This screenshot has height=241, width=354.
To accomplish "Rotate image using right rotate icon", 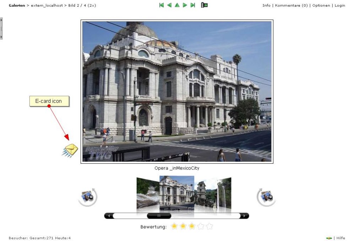I will pyautogui.click(x=266, y=197).
